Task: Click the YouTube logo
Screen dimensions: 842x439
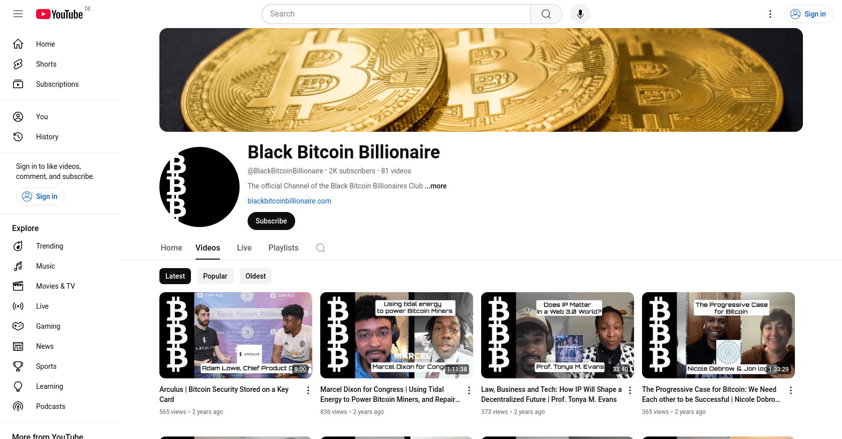Action: click(x=60, y=14)
